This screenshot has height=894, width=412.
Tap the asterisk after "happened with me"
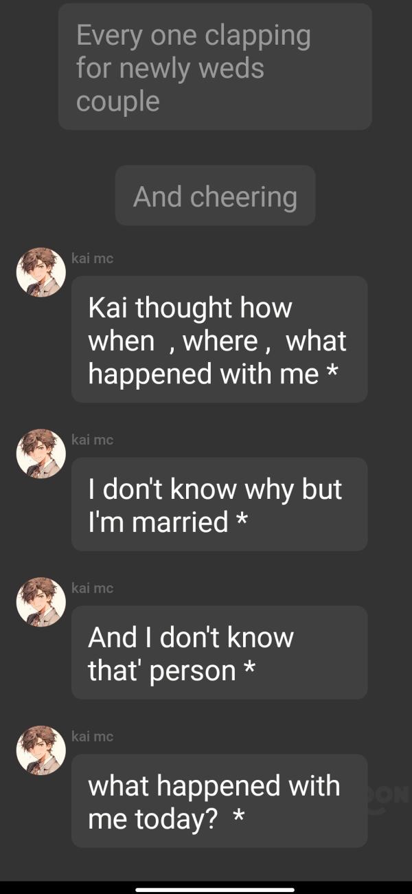(332, 370)
